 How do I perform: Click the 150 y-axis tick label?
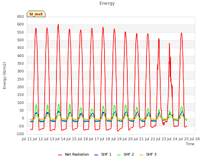20,95
